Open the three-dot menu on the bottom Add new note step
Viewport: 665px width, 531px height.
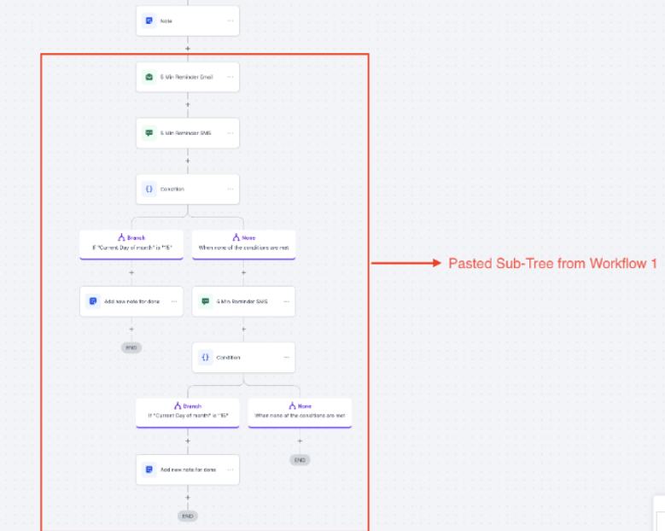coord(230,470)
